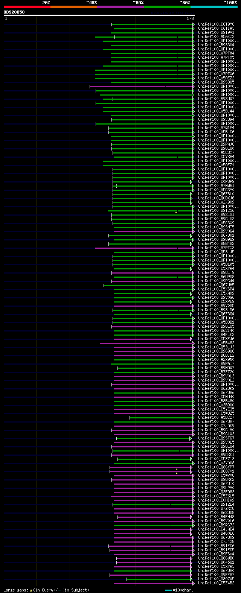241x593 pixels.
Task: Select the UniRef100_C5XAM9 label
Action: click(x=217, y=293)
